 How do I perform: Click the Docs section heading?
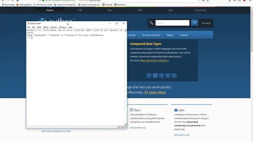point(137,110)
